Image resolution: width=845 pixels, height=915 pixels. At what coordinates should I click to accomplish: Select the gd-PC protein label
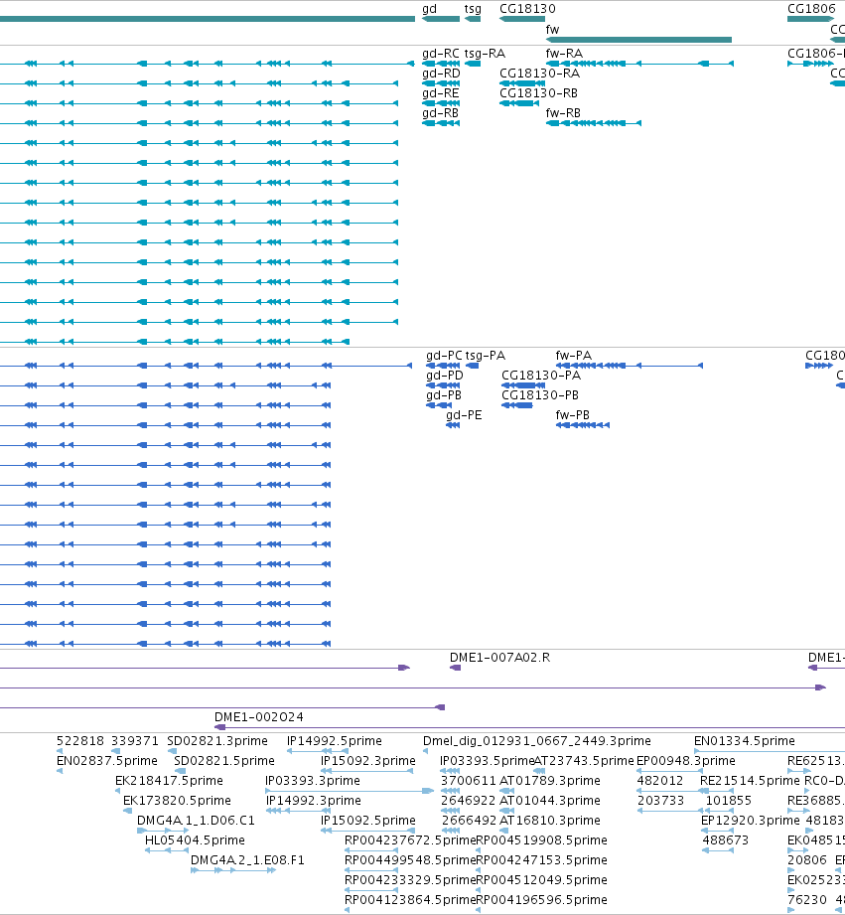(x=444, y=356)
